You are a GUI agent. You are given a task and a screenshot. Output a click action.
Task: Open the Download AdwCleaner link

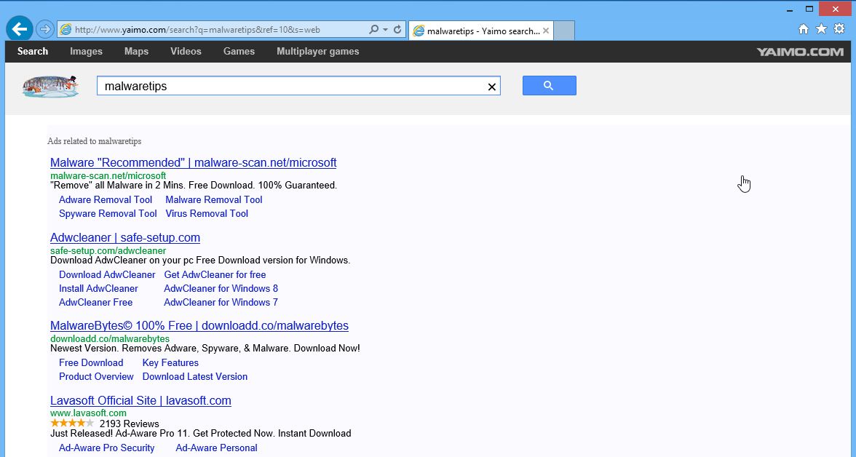click(107, 274)
